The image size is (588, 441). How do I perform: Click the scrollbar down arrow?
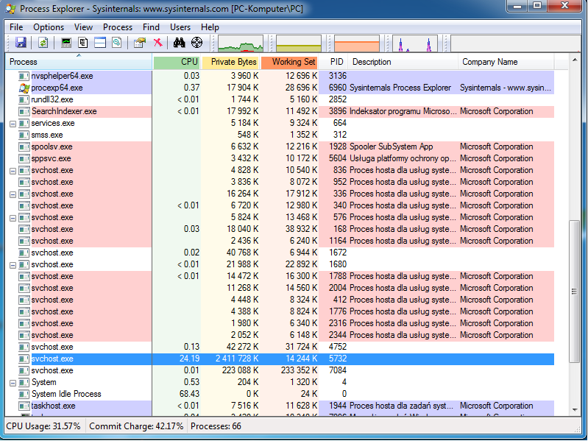pyautogui.click(x=575, y=410)
